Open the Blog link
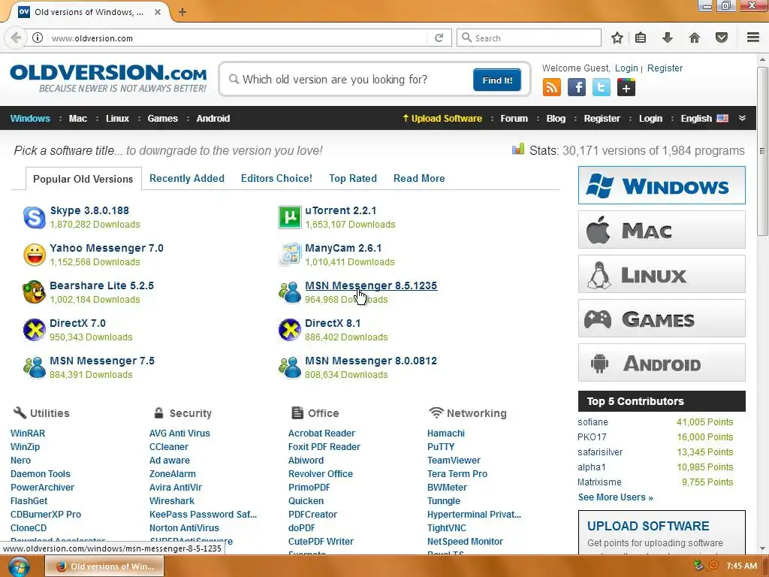The image size is (769, 577). click(556, 118)
